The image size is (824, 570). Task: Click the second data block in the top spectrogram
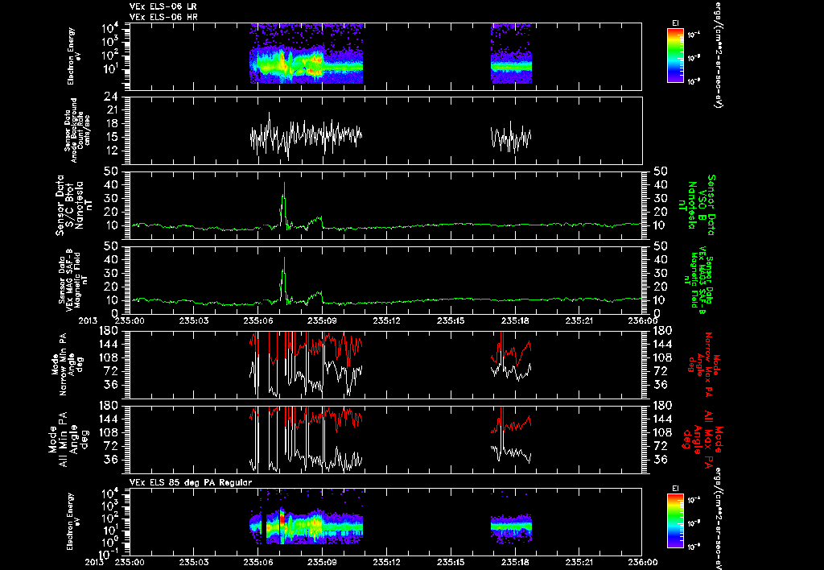(511, 54)
